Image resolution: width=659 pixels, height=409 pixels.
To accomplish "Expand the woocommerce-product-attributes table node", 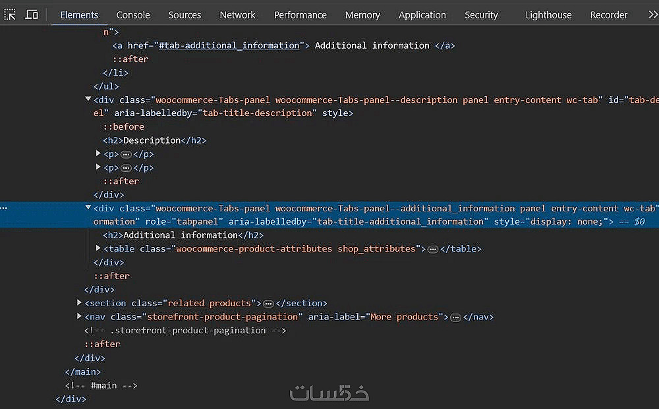I will click(98, 248).
